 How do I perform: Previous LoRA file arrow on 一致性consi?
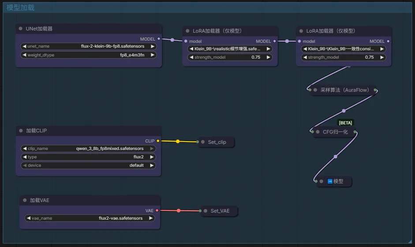point(305,49)
